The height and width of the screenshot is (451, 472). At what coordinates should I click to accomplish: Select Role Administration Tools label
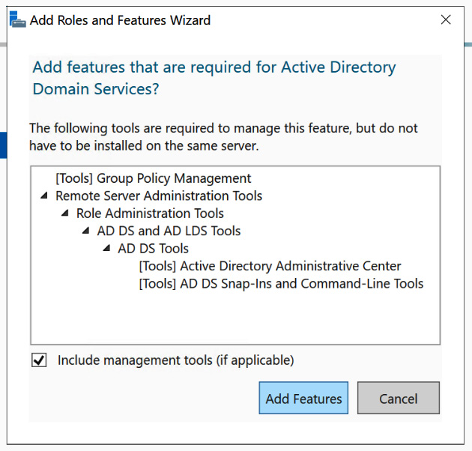click(150, 214)
